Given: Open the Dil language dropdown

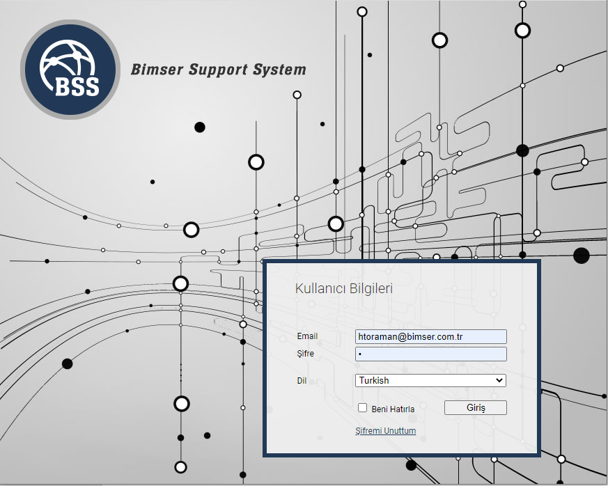Looking at the screenshot, I should click(x=430, y=381).
